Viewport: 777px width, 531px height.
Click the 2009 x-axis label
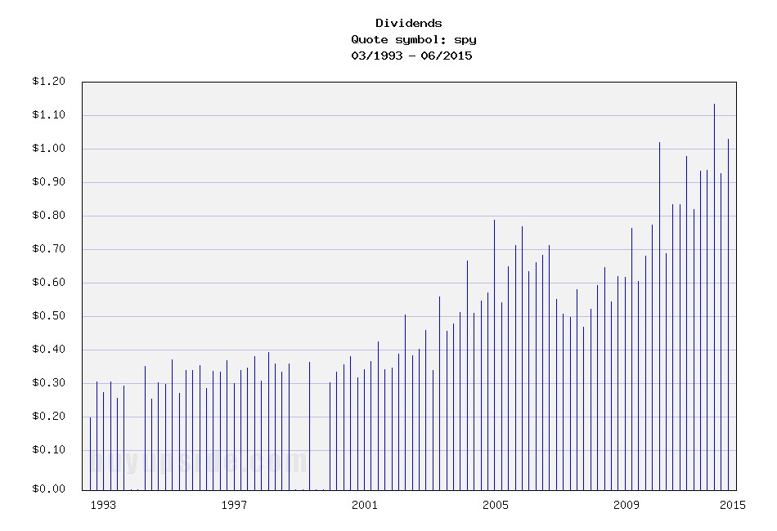[x=627, y=505]
